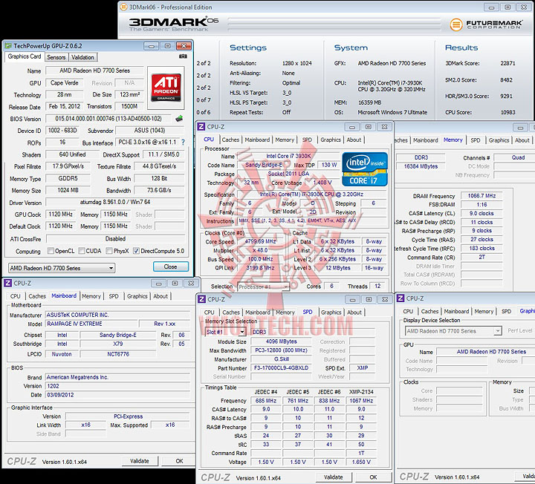Click the 3DMark06 title bar icon
This screenshot has width=535, height=484.
tap(123, 7)
